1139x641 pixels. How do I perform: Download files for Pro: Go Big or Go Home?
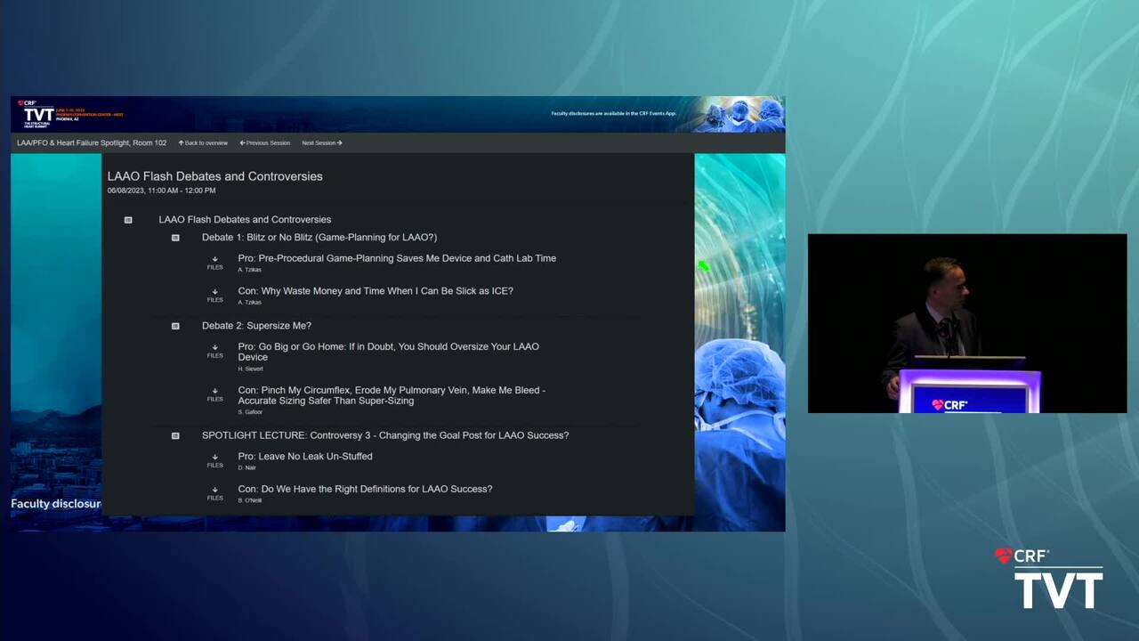coord(214,351)
